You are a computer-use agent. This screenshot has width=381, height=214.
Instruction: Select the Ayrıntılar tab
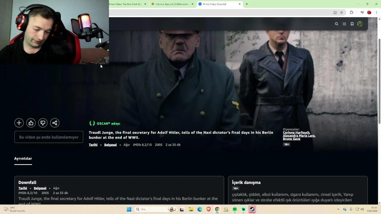[x=23, y=159]
